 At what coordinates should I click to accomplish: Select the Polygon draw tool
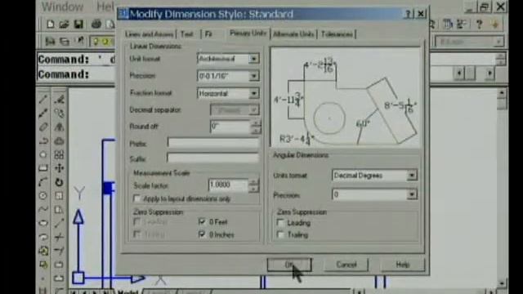pyautogui.click(x=43, y=154)
